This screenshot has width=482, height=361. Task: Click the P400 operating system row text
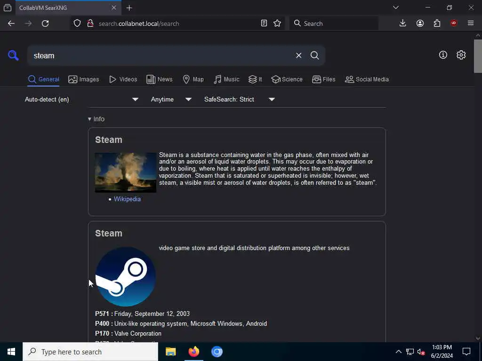(181, 324)
